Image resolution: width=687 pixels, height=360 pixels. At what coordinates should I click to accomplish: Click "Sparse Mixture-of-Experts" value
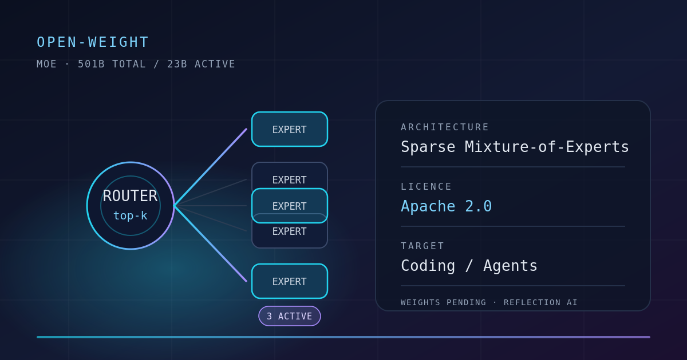[515, 147]
